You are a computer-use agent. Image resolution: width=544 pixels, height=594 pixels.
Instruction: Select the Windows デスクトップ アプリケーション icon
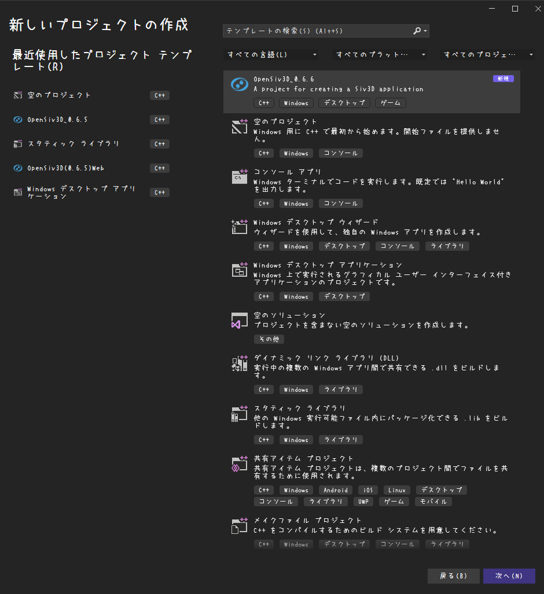pos(239,270)
